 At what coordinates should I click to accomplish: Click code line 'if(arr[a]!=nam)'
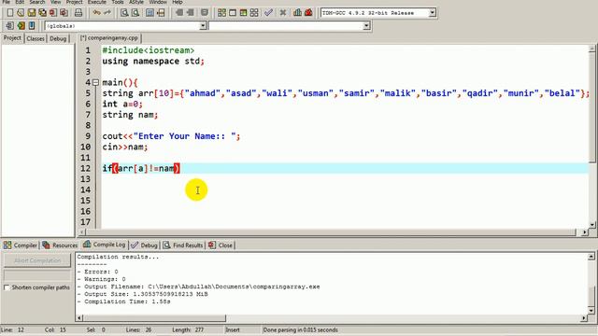point(141,168)
